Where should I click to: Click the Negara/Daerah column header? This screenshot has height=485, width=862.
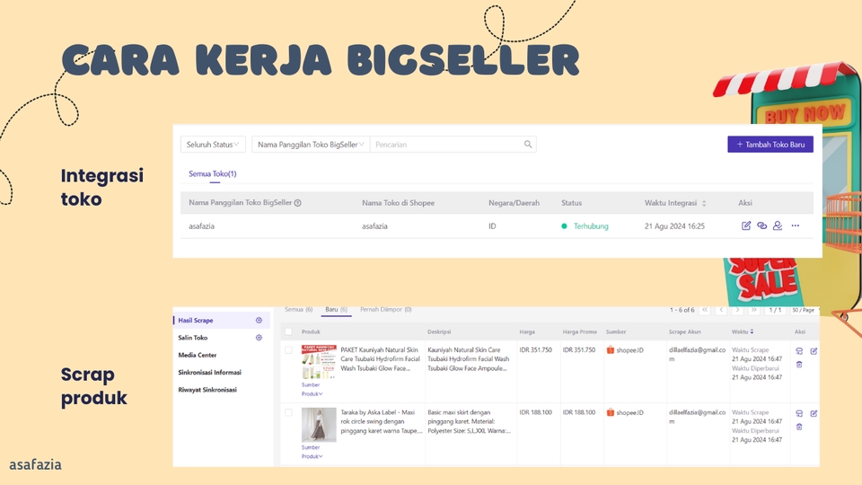point(514,203)
